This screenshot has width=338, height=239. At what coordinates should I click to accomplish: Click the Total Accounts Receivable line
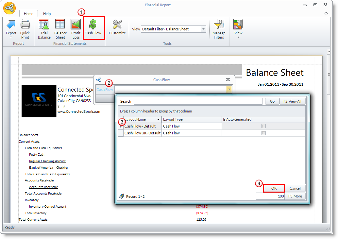pyautogui.click(x=43, y=193)
